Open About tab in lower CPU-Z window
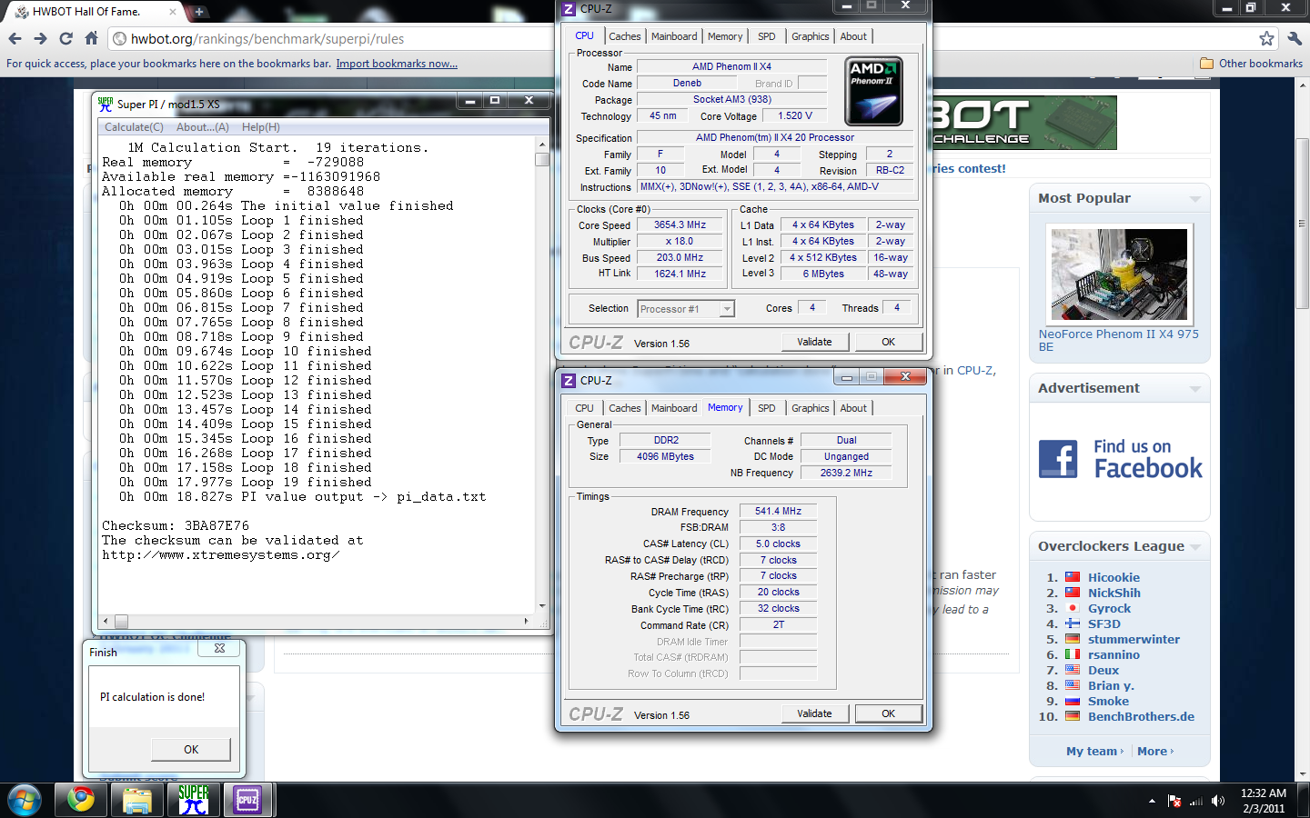This screenshot has width=1310, height=818. point(853,408)
